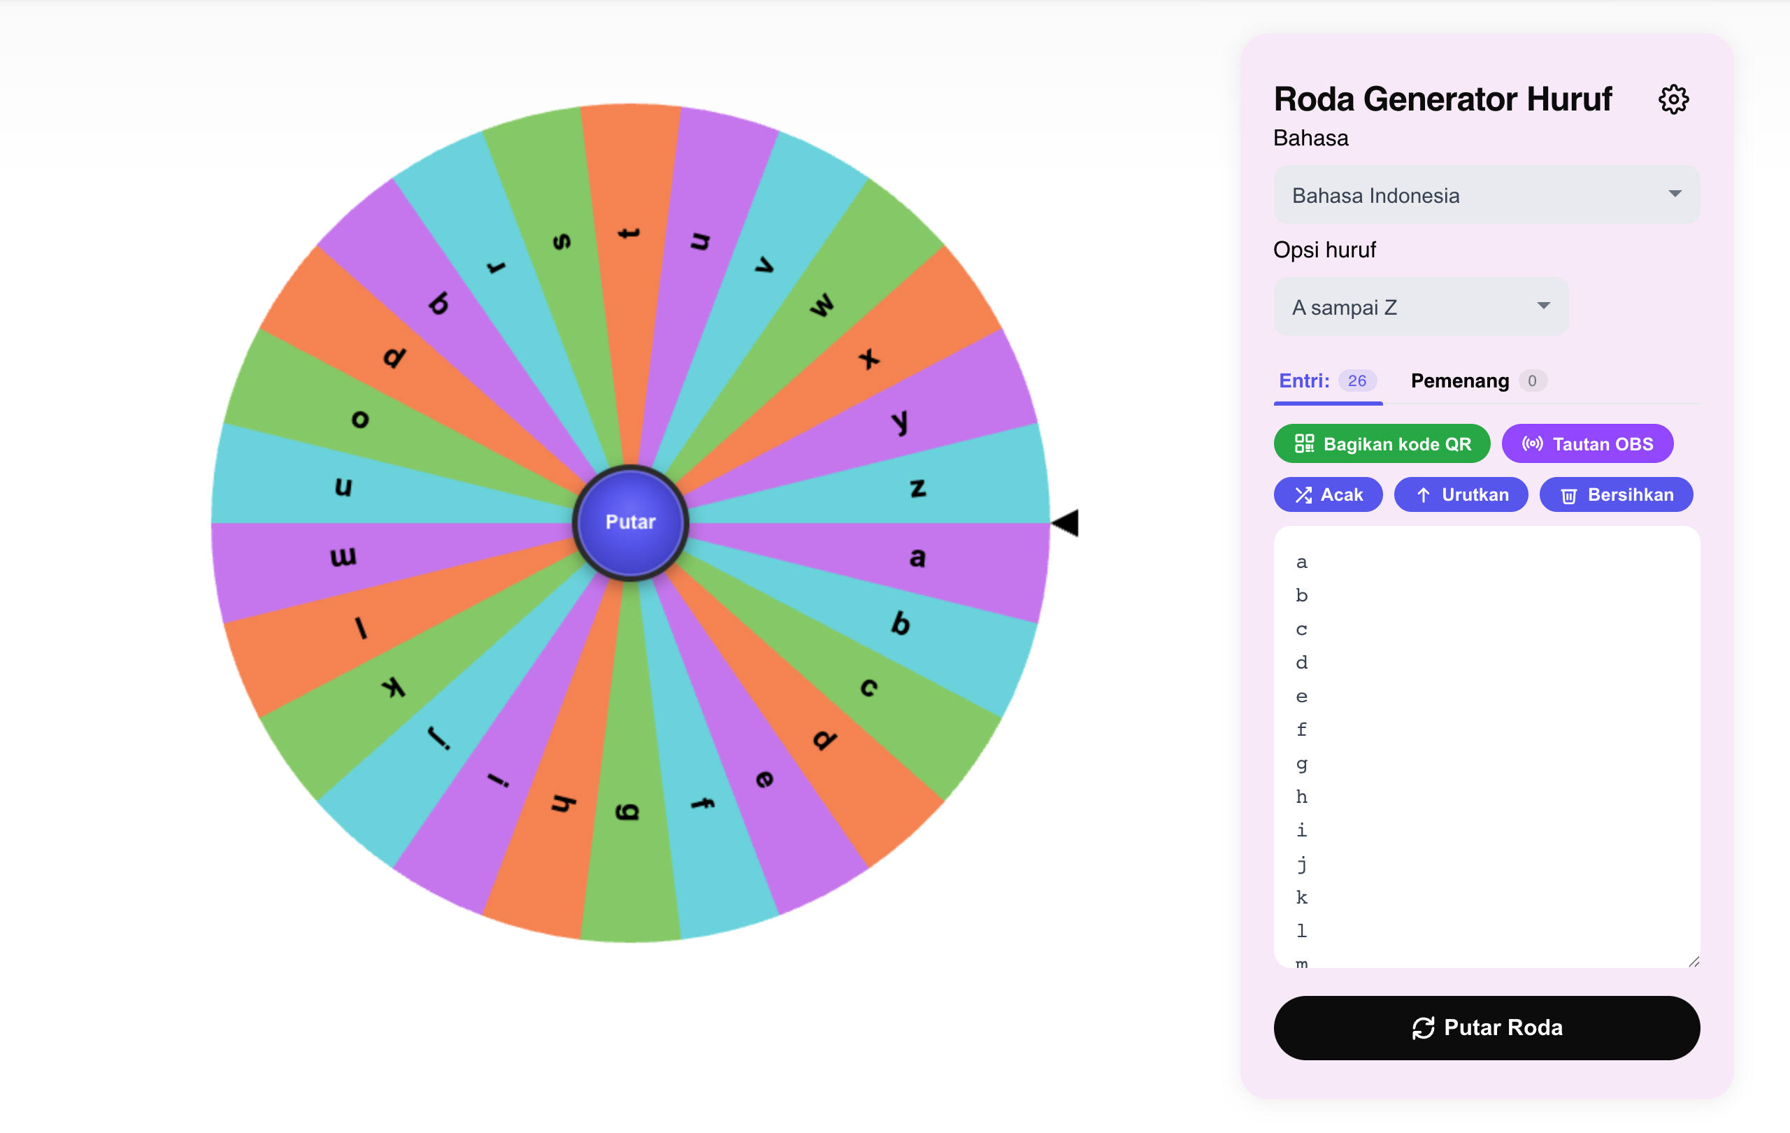Image resolution: width=1790 pixels, height=1133 pixels.
Task: Click the broadcast icon in Tautan OBS
Action: coord(1532,444)
